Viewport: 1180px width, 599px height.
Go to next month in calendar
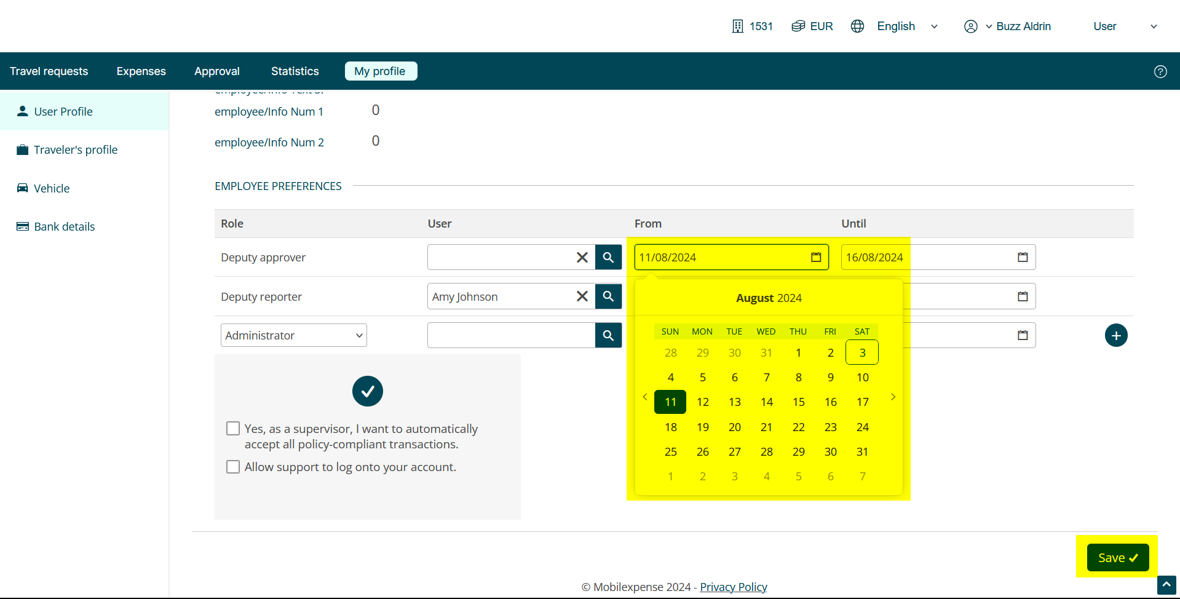893,397
